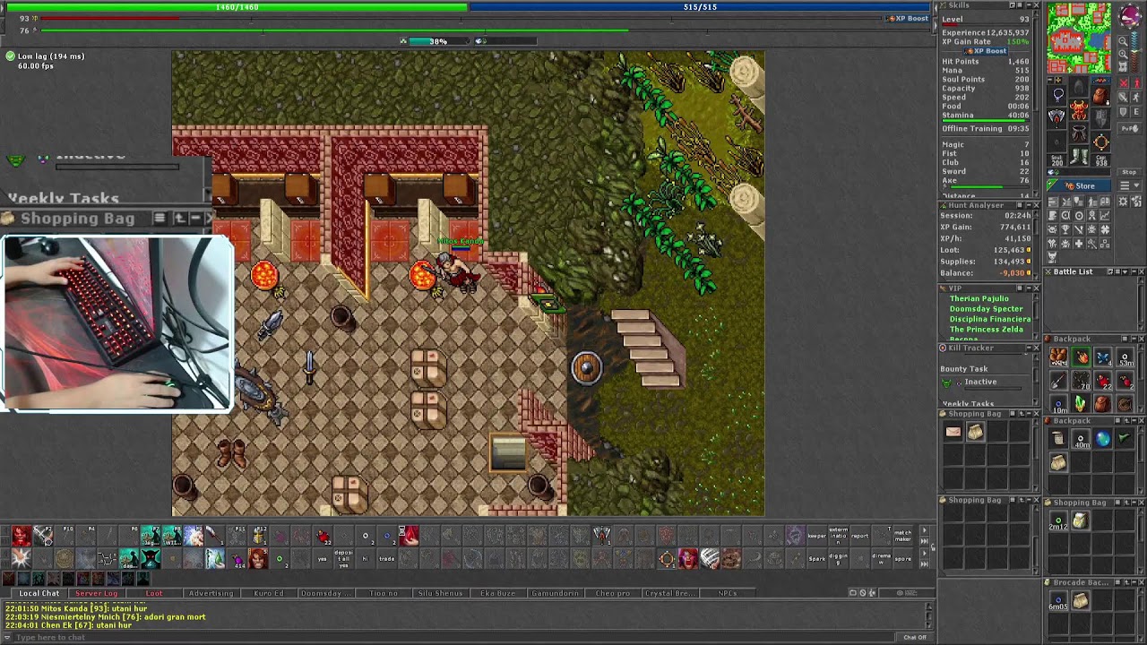This screenshot has width=1147, height=645.
Task: Select the dark helmet in the equipment panel
Action: 1079,86
